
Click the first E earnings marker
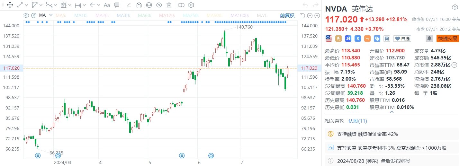coord(37,156)
